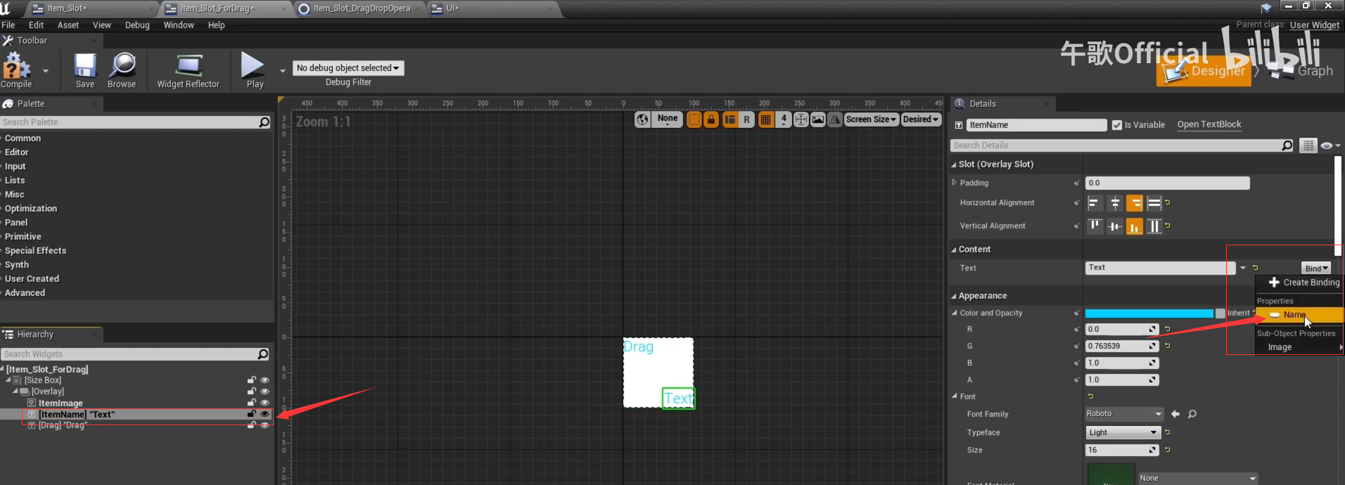Open the None culture dropdown
Screen dimensions: 1345x485
pyautogui.click(x=668, y=119)
